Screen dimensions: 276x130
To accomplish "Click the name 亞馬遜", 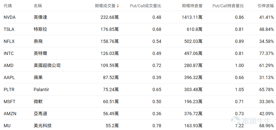I will pos(40,114).
